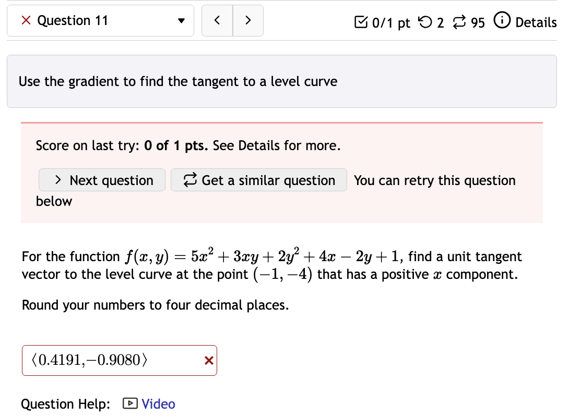The width and height of the screenshot is (569, 417).
Task: Open the Question 11 selector dropdown
Action: [181, 21]
